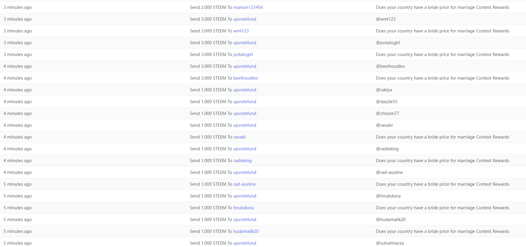
Task: Click Contest Rewards memo in hudamalik20 recipient row
Action: point(442,231)
